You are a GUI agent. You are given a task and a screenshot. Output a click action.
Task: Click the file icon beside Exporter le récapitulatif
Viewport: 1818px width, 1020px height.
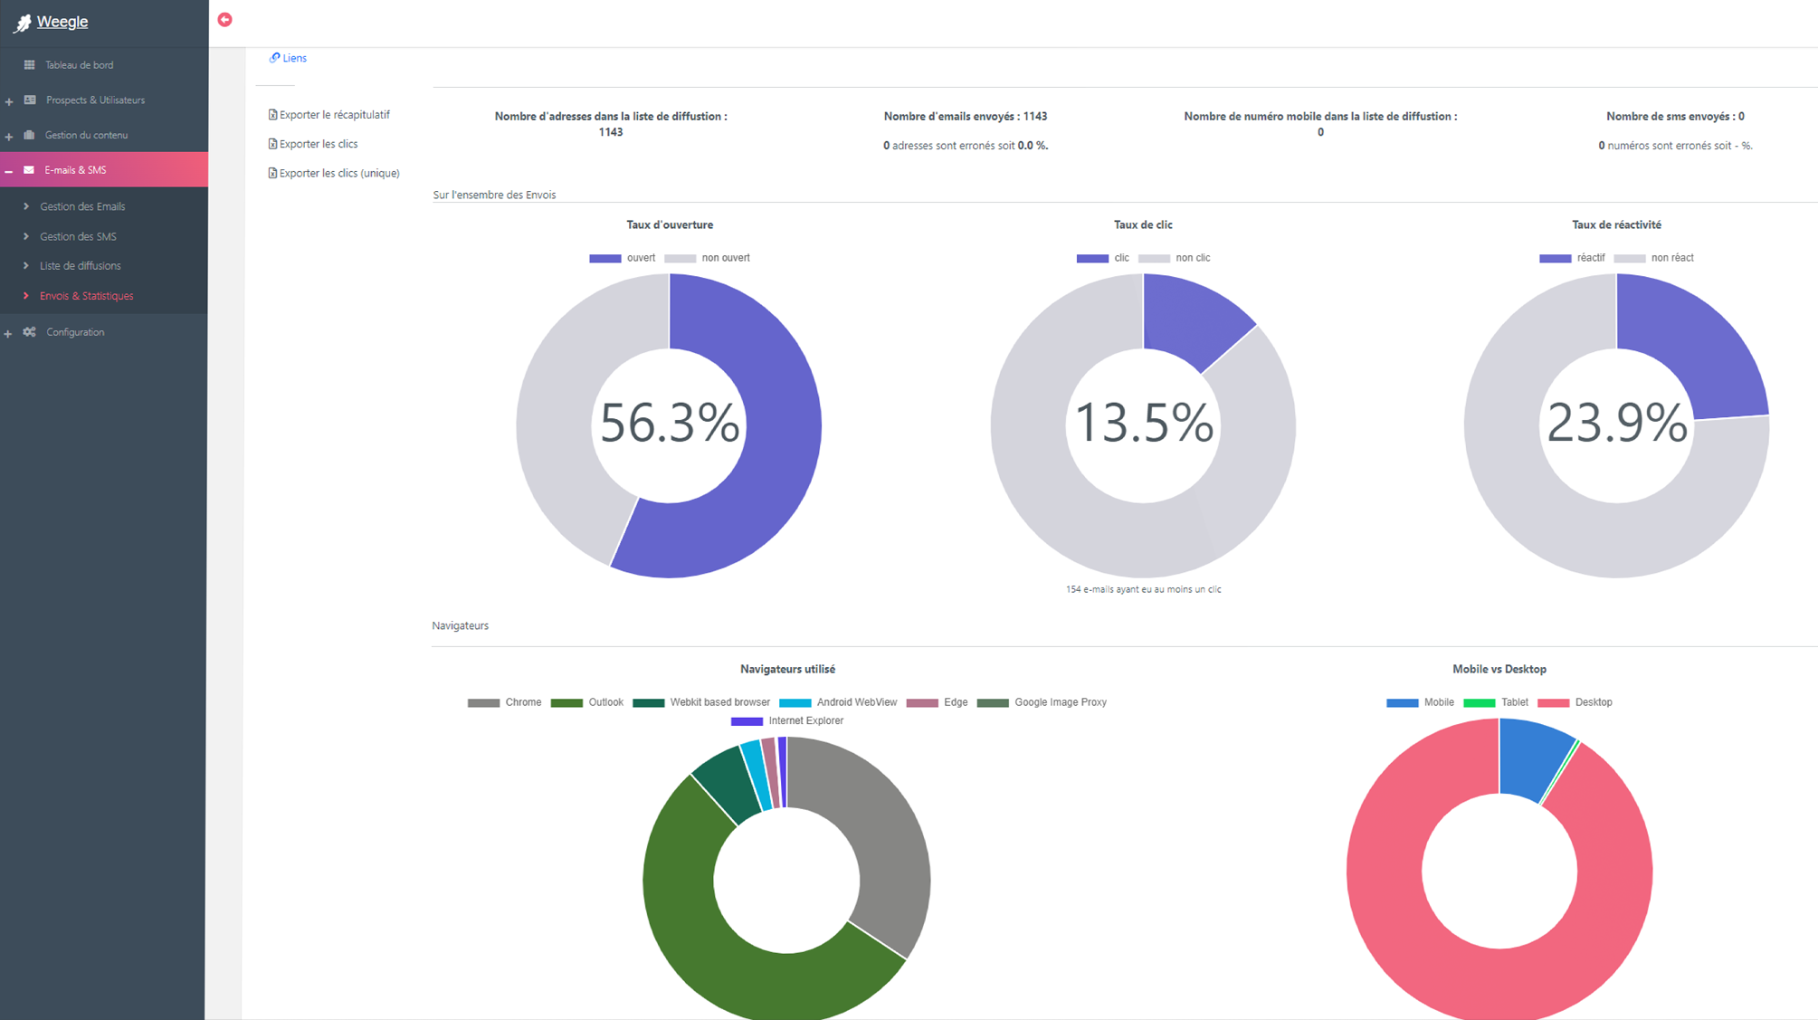(x=272, y=115)
